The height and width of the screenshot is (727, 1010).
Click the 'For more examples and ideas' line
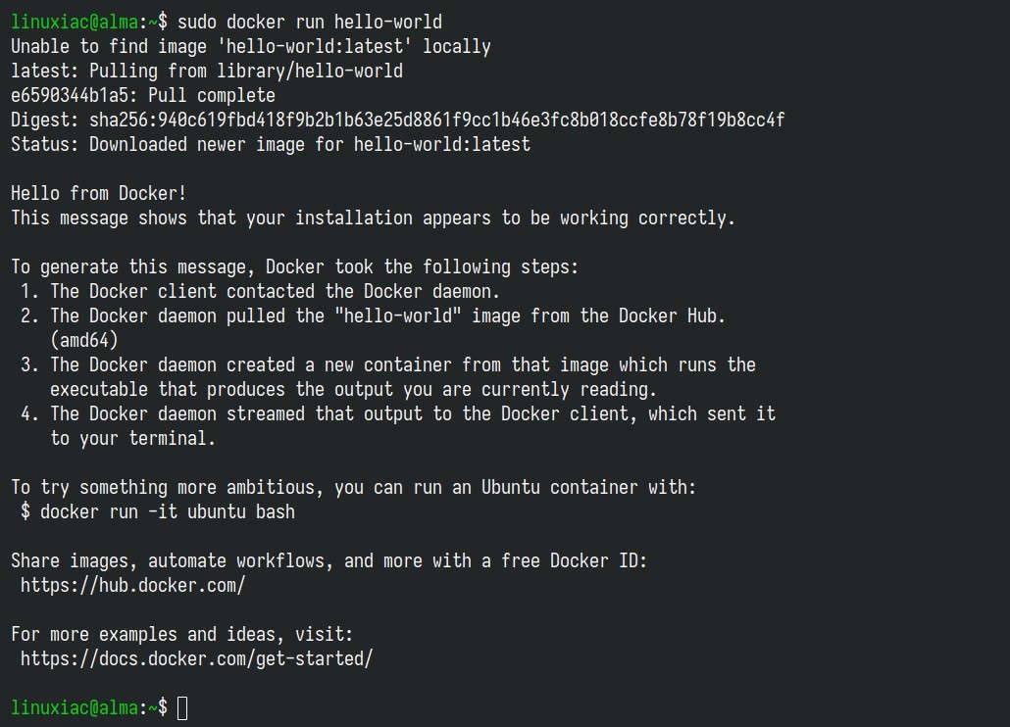pos(182,634)
